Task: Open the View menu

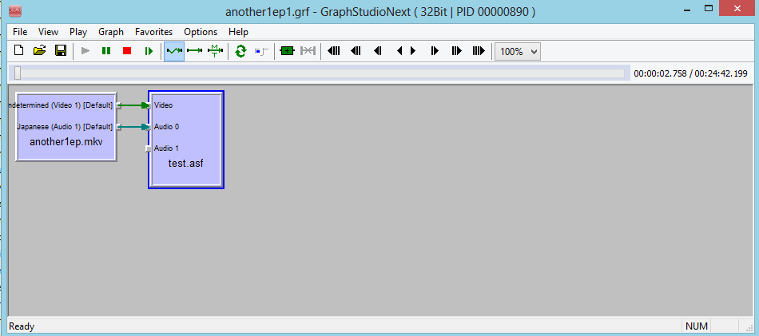Action: pyautogui.click(x=49, y=32)
